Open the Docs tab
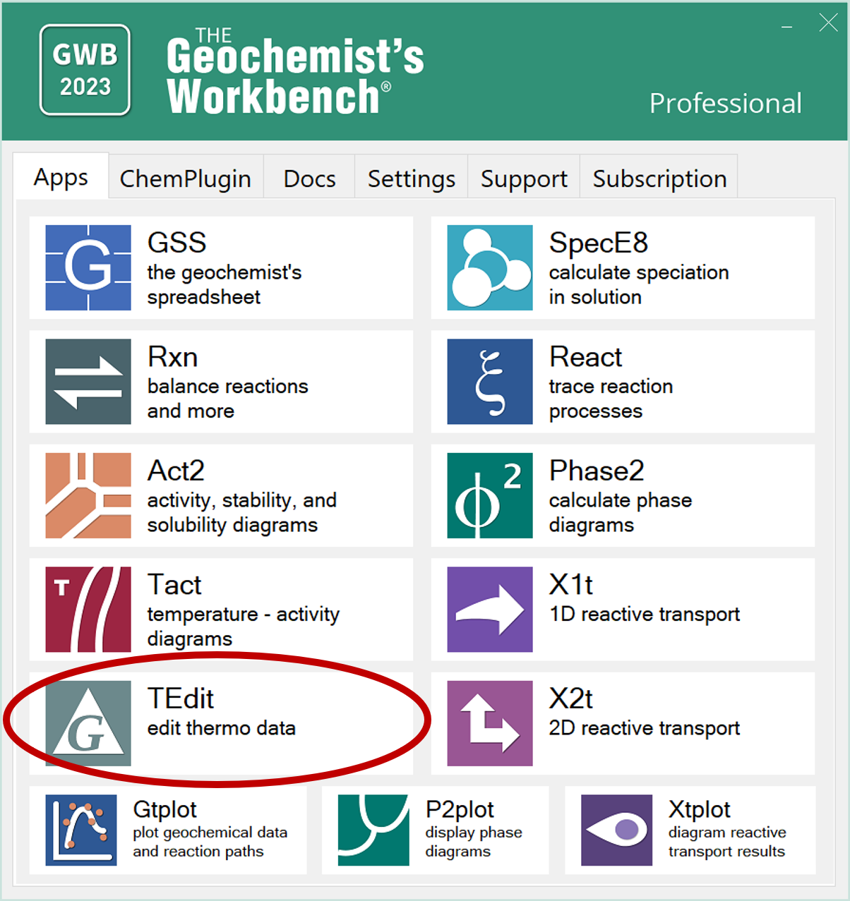850x901 pixels. tap(309, 178)
